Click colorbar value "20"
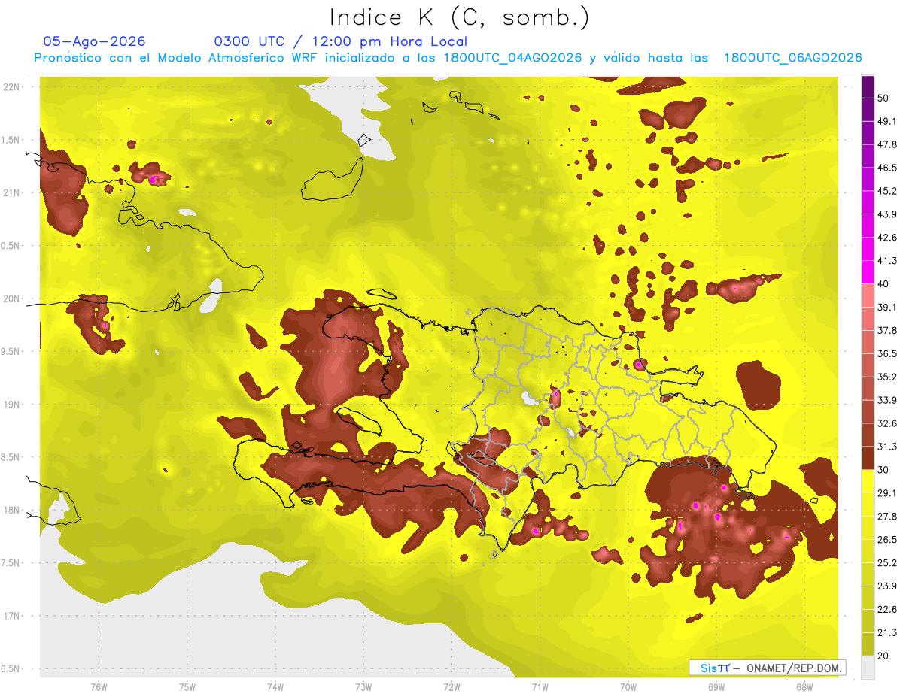This screenshot has width=903, height=697. pyautogui.click(x=883, y=656)
